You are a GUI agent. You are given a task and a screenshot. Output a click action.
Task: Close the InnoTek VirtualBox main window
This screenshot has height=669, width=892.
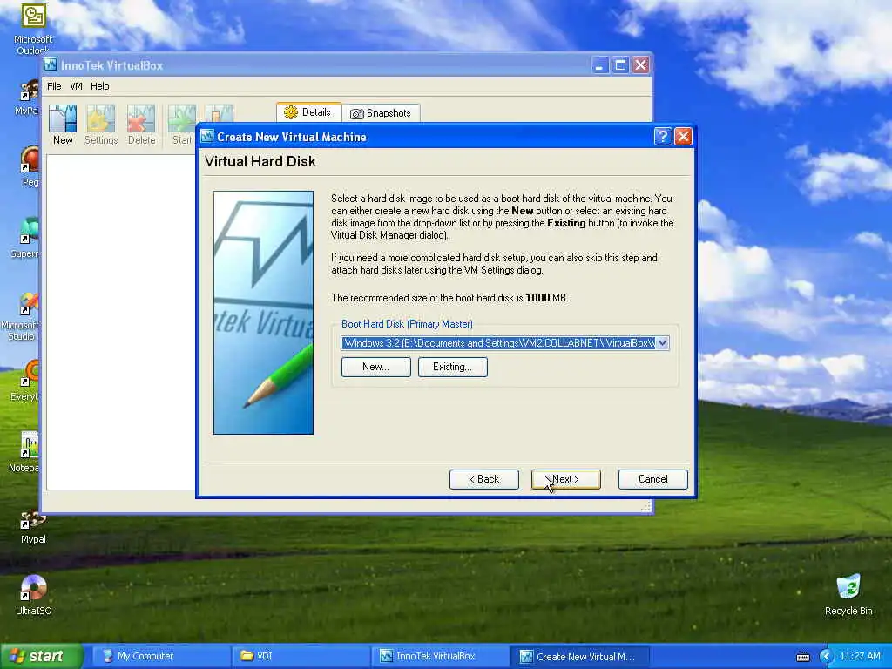coord(640,65)
